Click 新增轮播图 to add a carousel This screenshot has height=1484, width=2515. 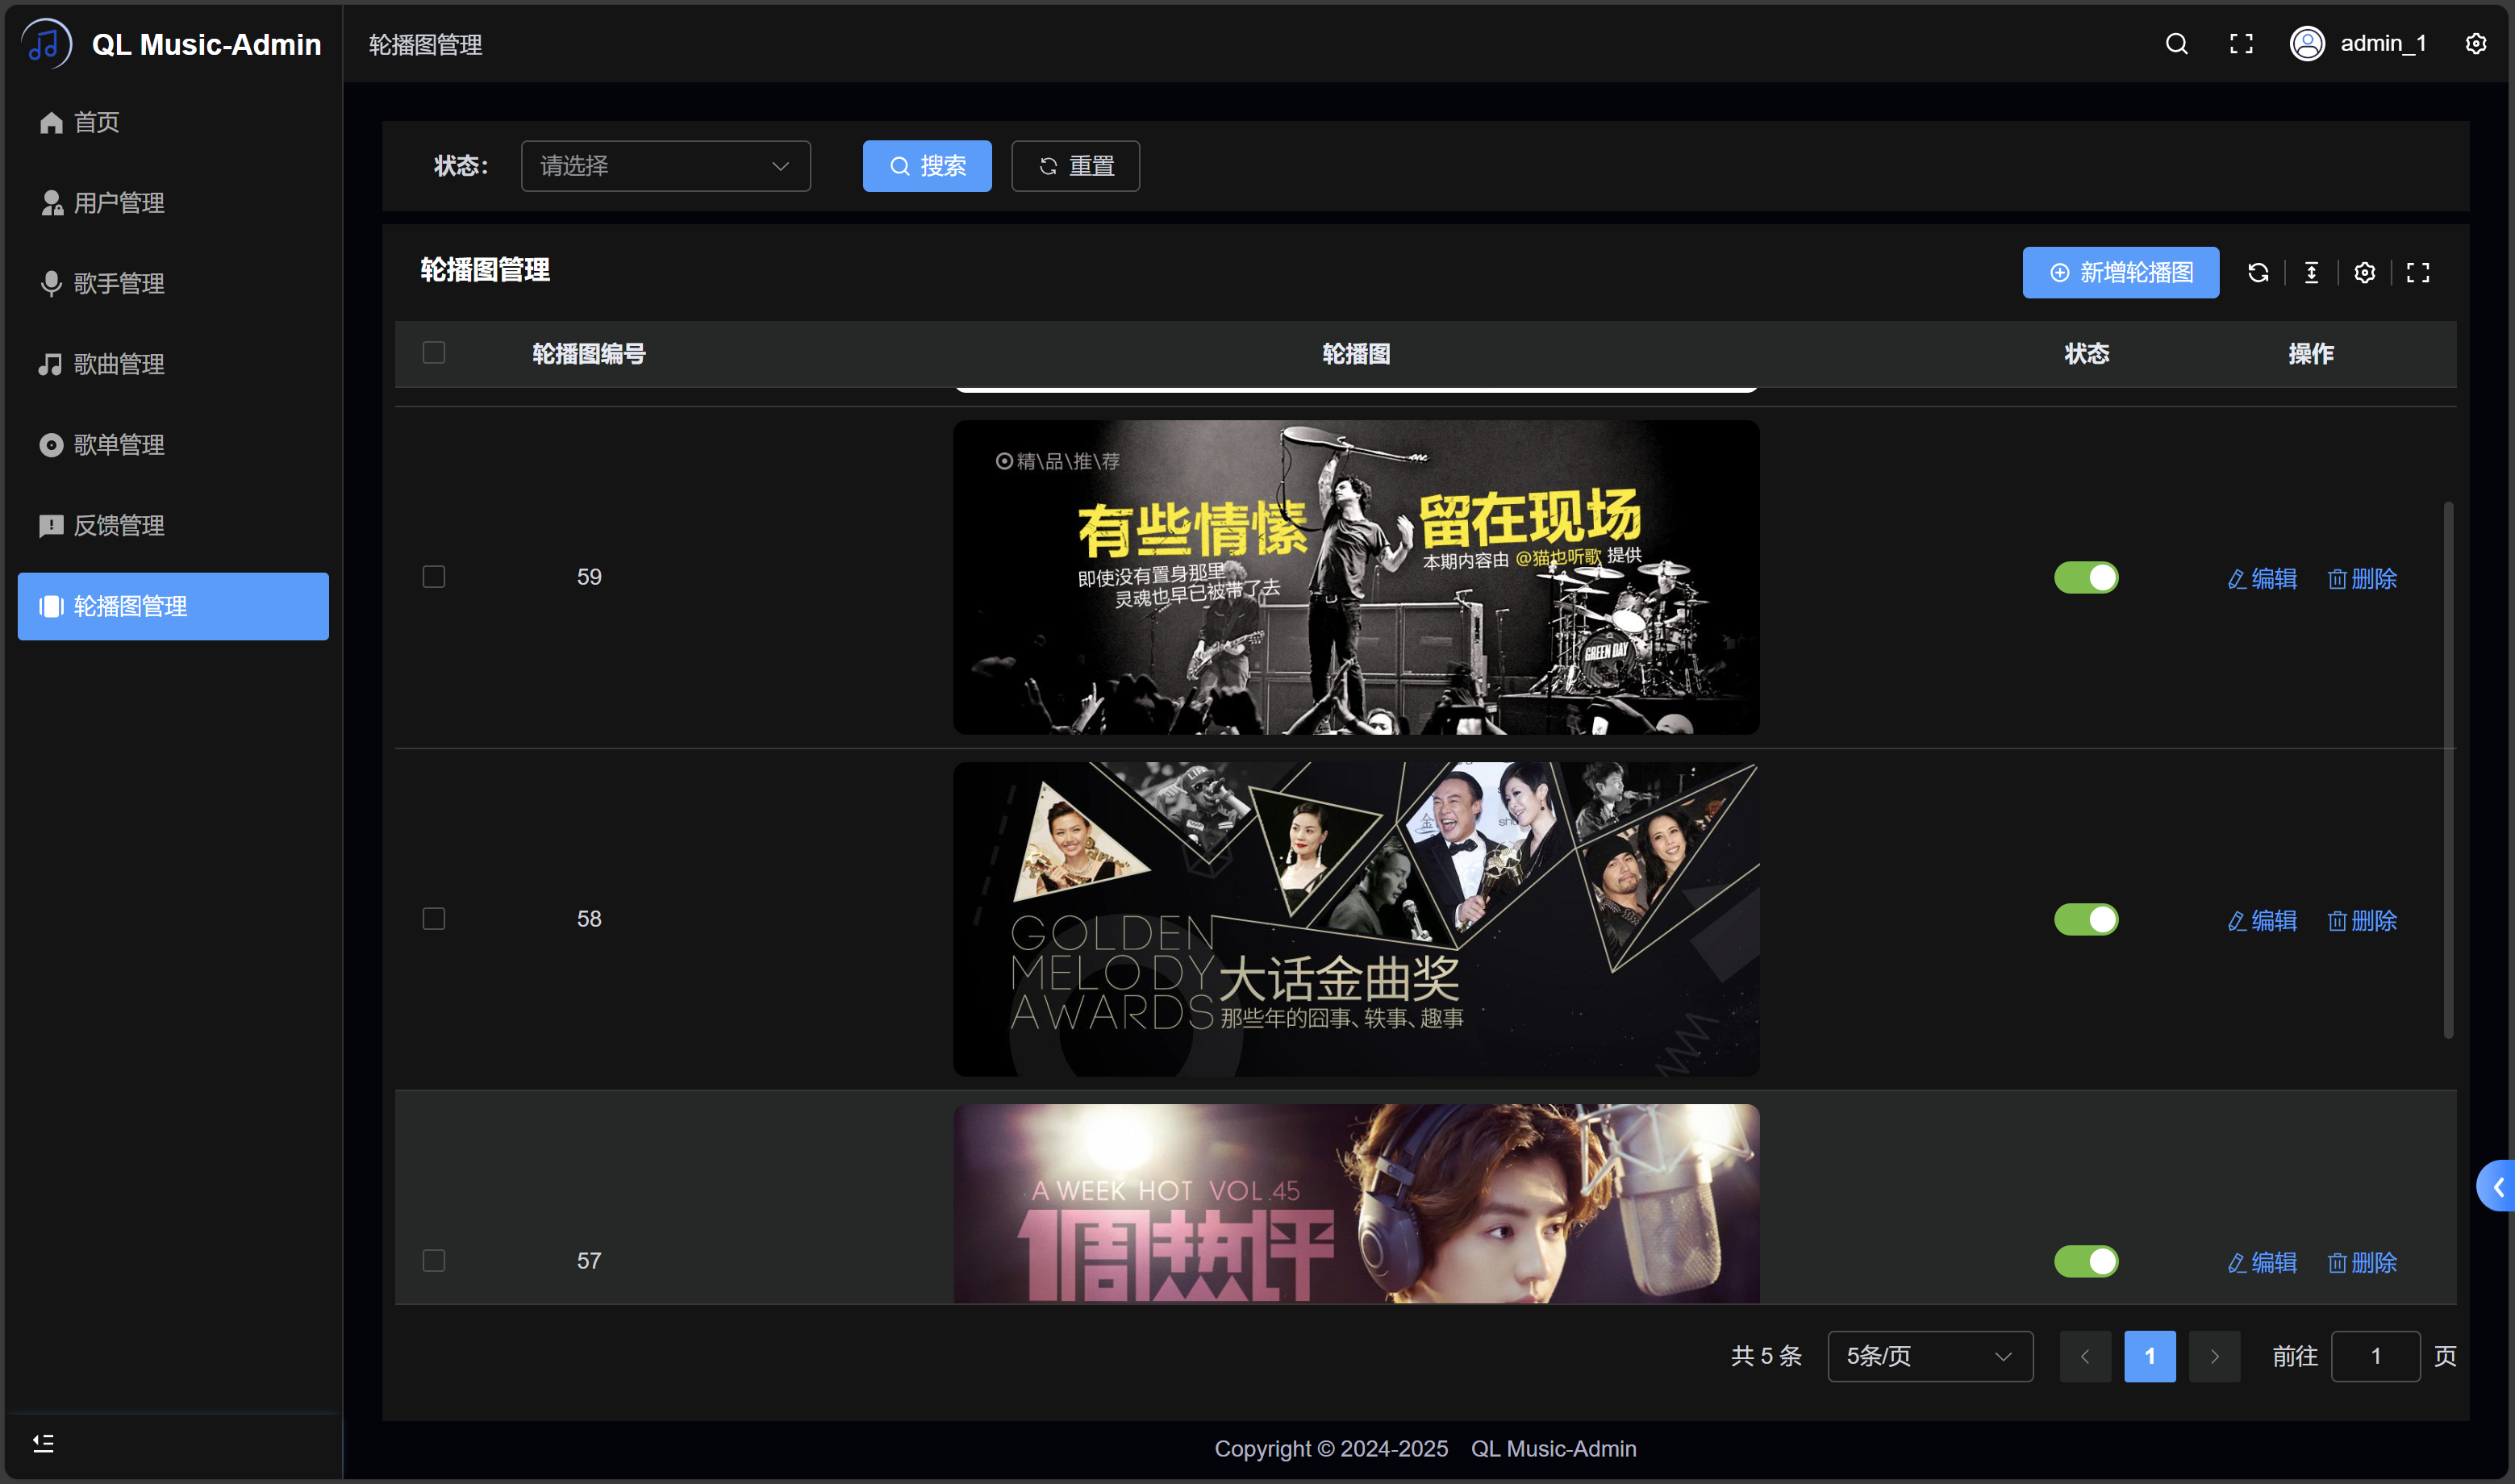(x=2120, y=273)
